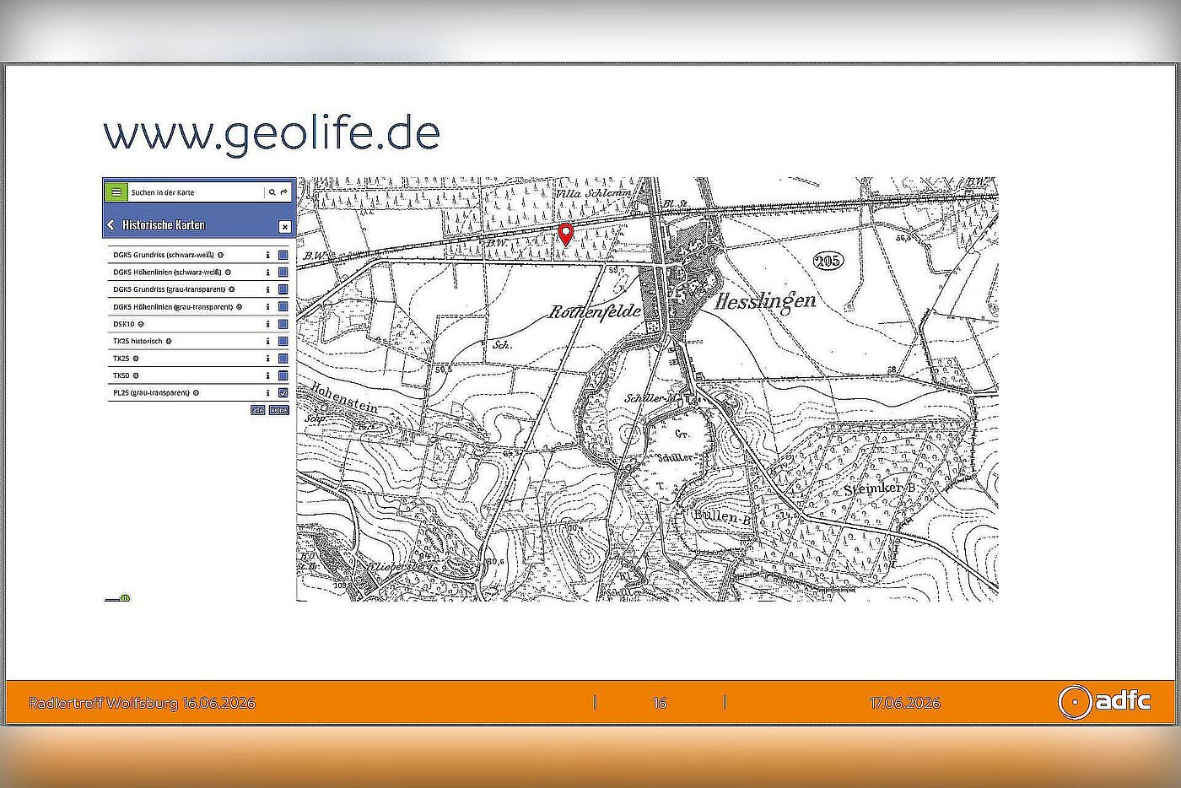Tick the checkbox in the plain TK25 row
1181x788 pixels.
click(x=283, y=359)
